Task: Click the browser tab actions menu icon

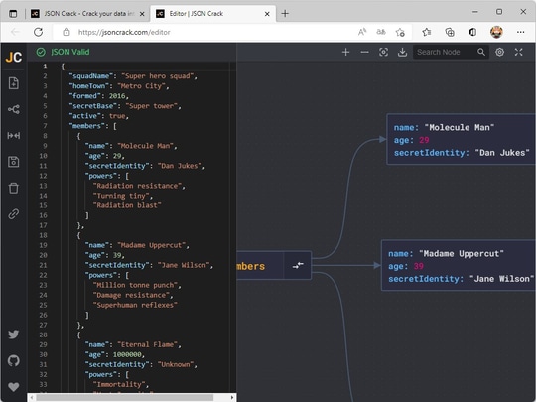Action: coord(13,14)
